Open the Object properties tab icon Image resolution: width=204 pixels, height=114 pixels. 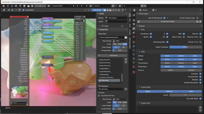[134, 42]
